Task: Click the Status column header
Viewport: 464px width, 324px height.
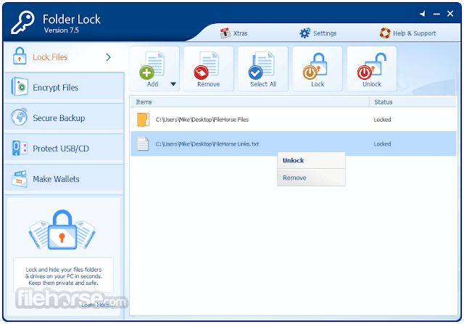Action: 413,102
